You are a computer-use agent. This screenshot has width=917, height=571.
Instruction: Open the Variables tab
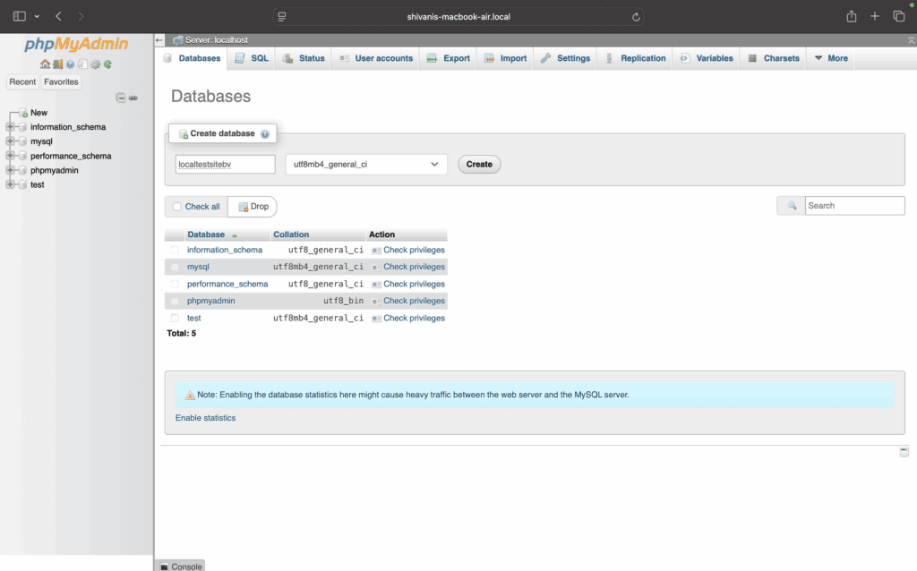pos(707,58)
